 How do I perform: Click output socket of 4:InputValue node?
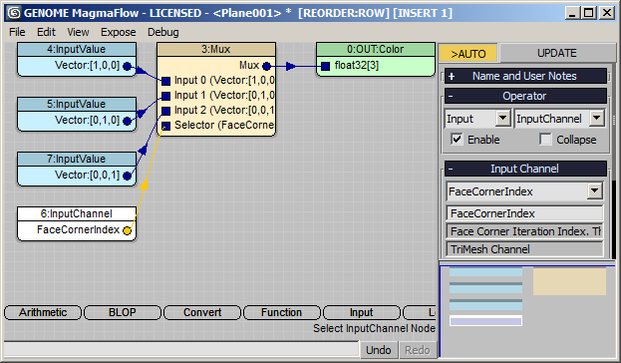coord(128,66)
